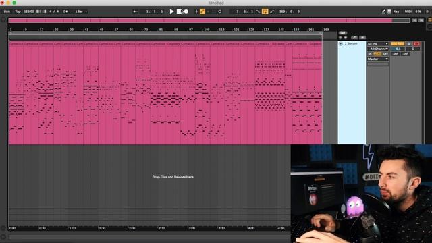Click the Set locator button
This screenshot has height=243, width=432.
[342, 33]
